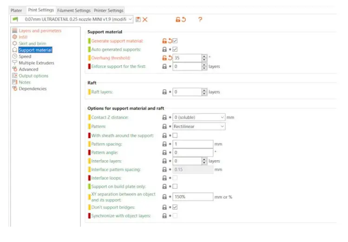The height and width of the screenshot is (242, 348).
Task: Click the lock icon beside Raft layers
Action: 164,92
